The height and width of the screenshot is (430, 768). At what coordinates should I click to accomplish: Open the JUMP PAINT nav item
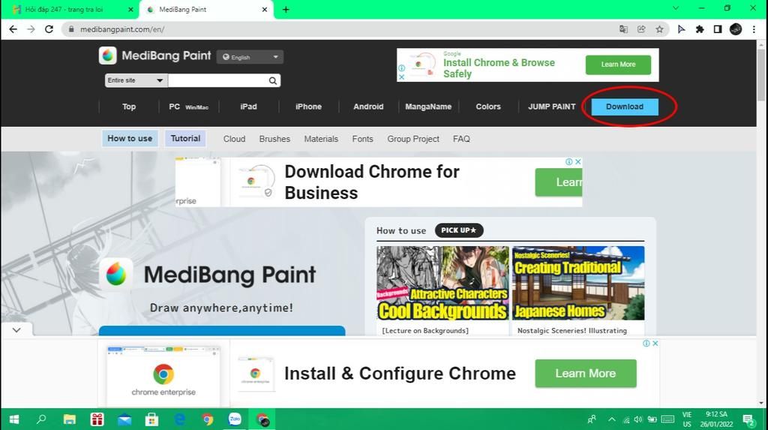552,107
